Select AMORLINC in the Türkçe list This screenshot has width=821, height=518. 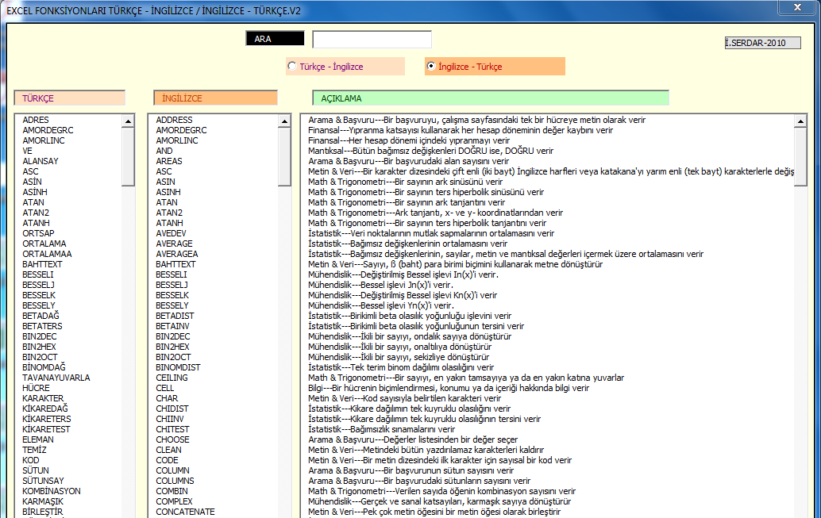click(44, 140)
